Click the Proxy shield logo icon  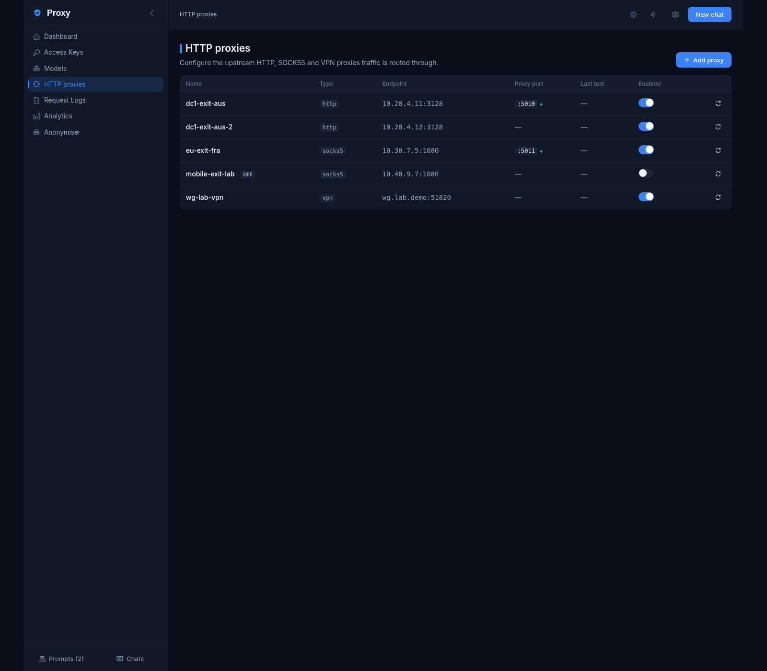37,13
